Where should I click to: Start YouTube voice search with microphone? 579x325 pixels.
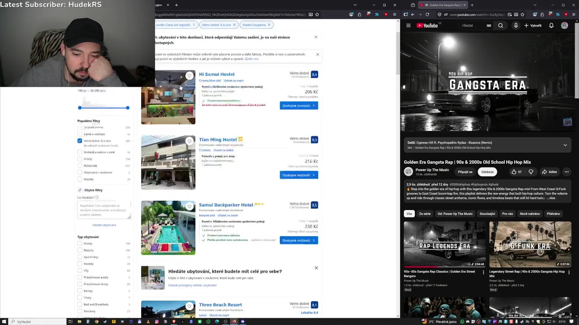(x=516, y=26)
